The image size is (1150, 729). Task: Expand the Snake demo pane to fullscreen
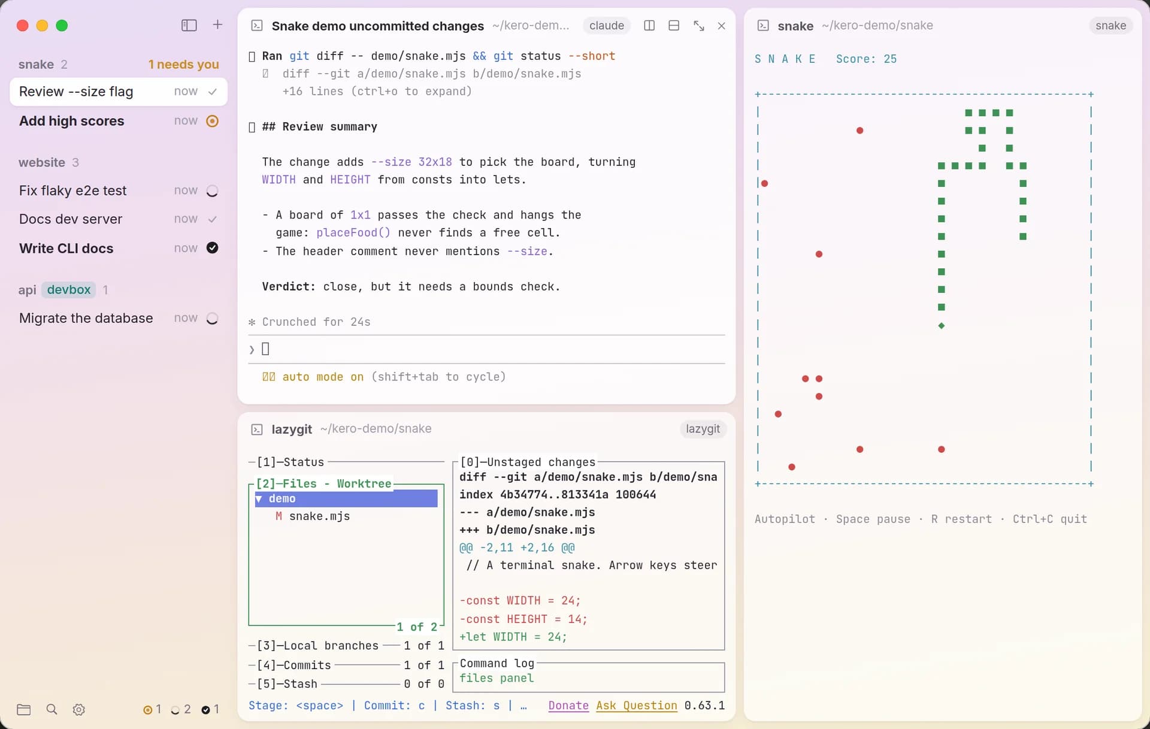[698, 26]
